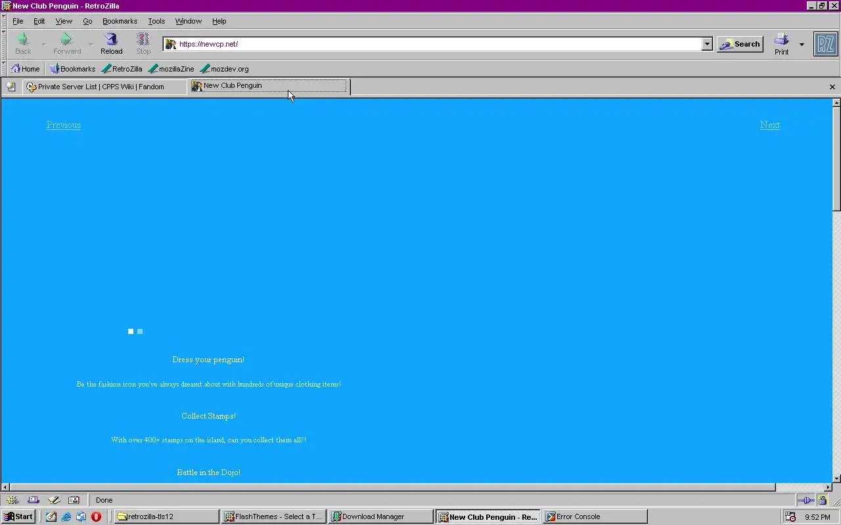Open the Windows Start button

coord(18,516)
